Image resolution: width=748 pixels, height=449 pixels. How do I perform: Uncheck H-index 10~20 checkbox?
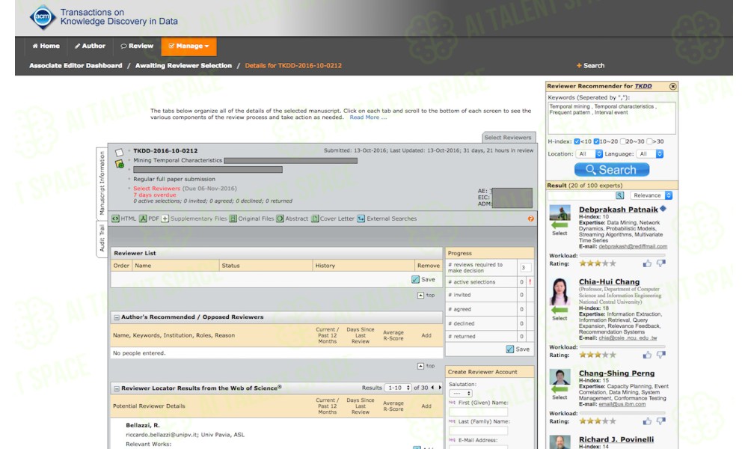(x=596, y=141)
